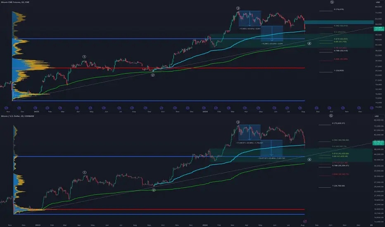Select the wave 1 label on the CME chart

pyautogui.click(x=84, y=57)
